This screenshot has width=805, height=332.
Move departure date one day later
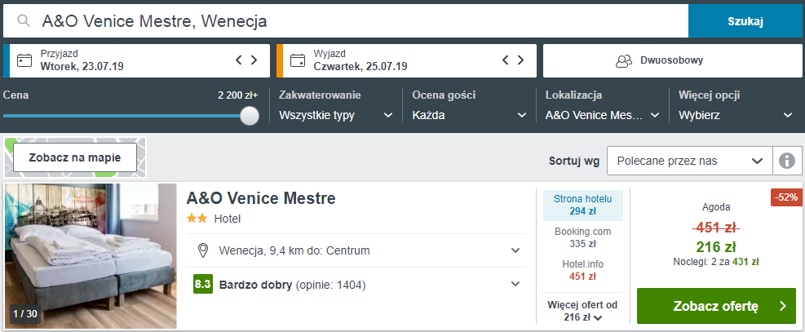[x=520, y=60]
